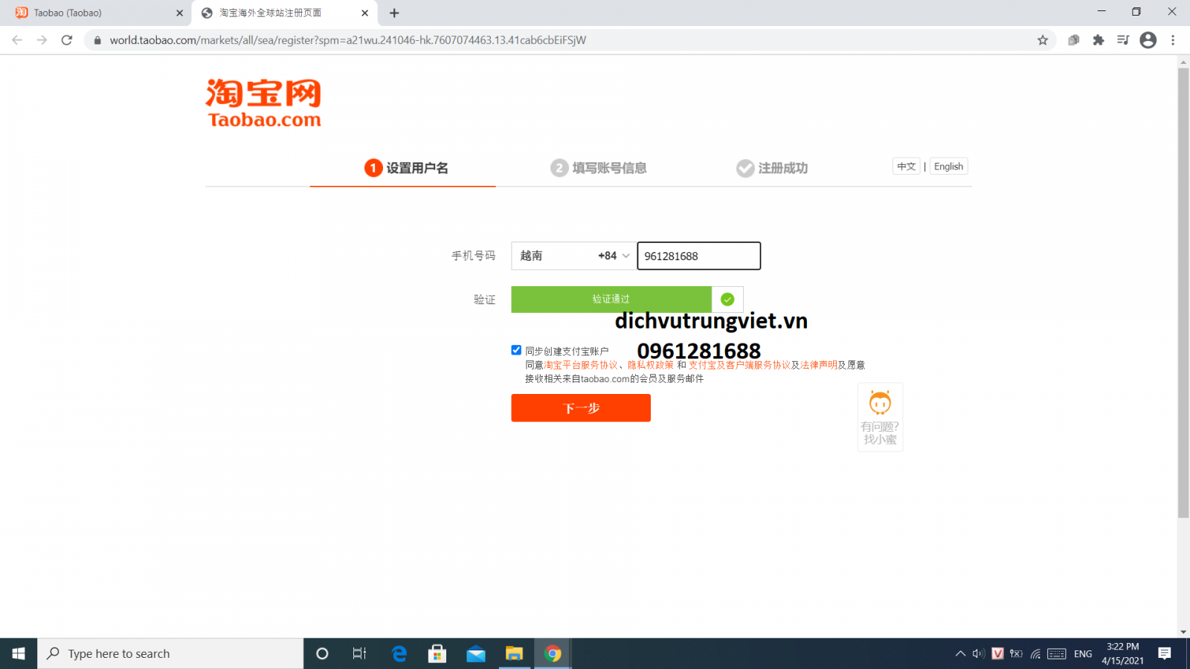Click the green verification passed slider bar

coord(611,299)
